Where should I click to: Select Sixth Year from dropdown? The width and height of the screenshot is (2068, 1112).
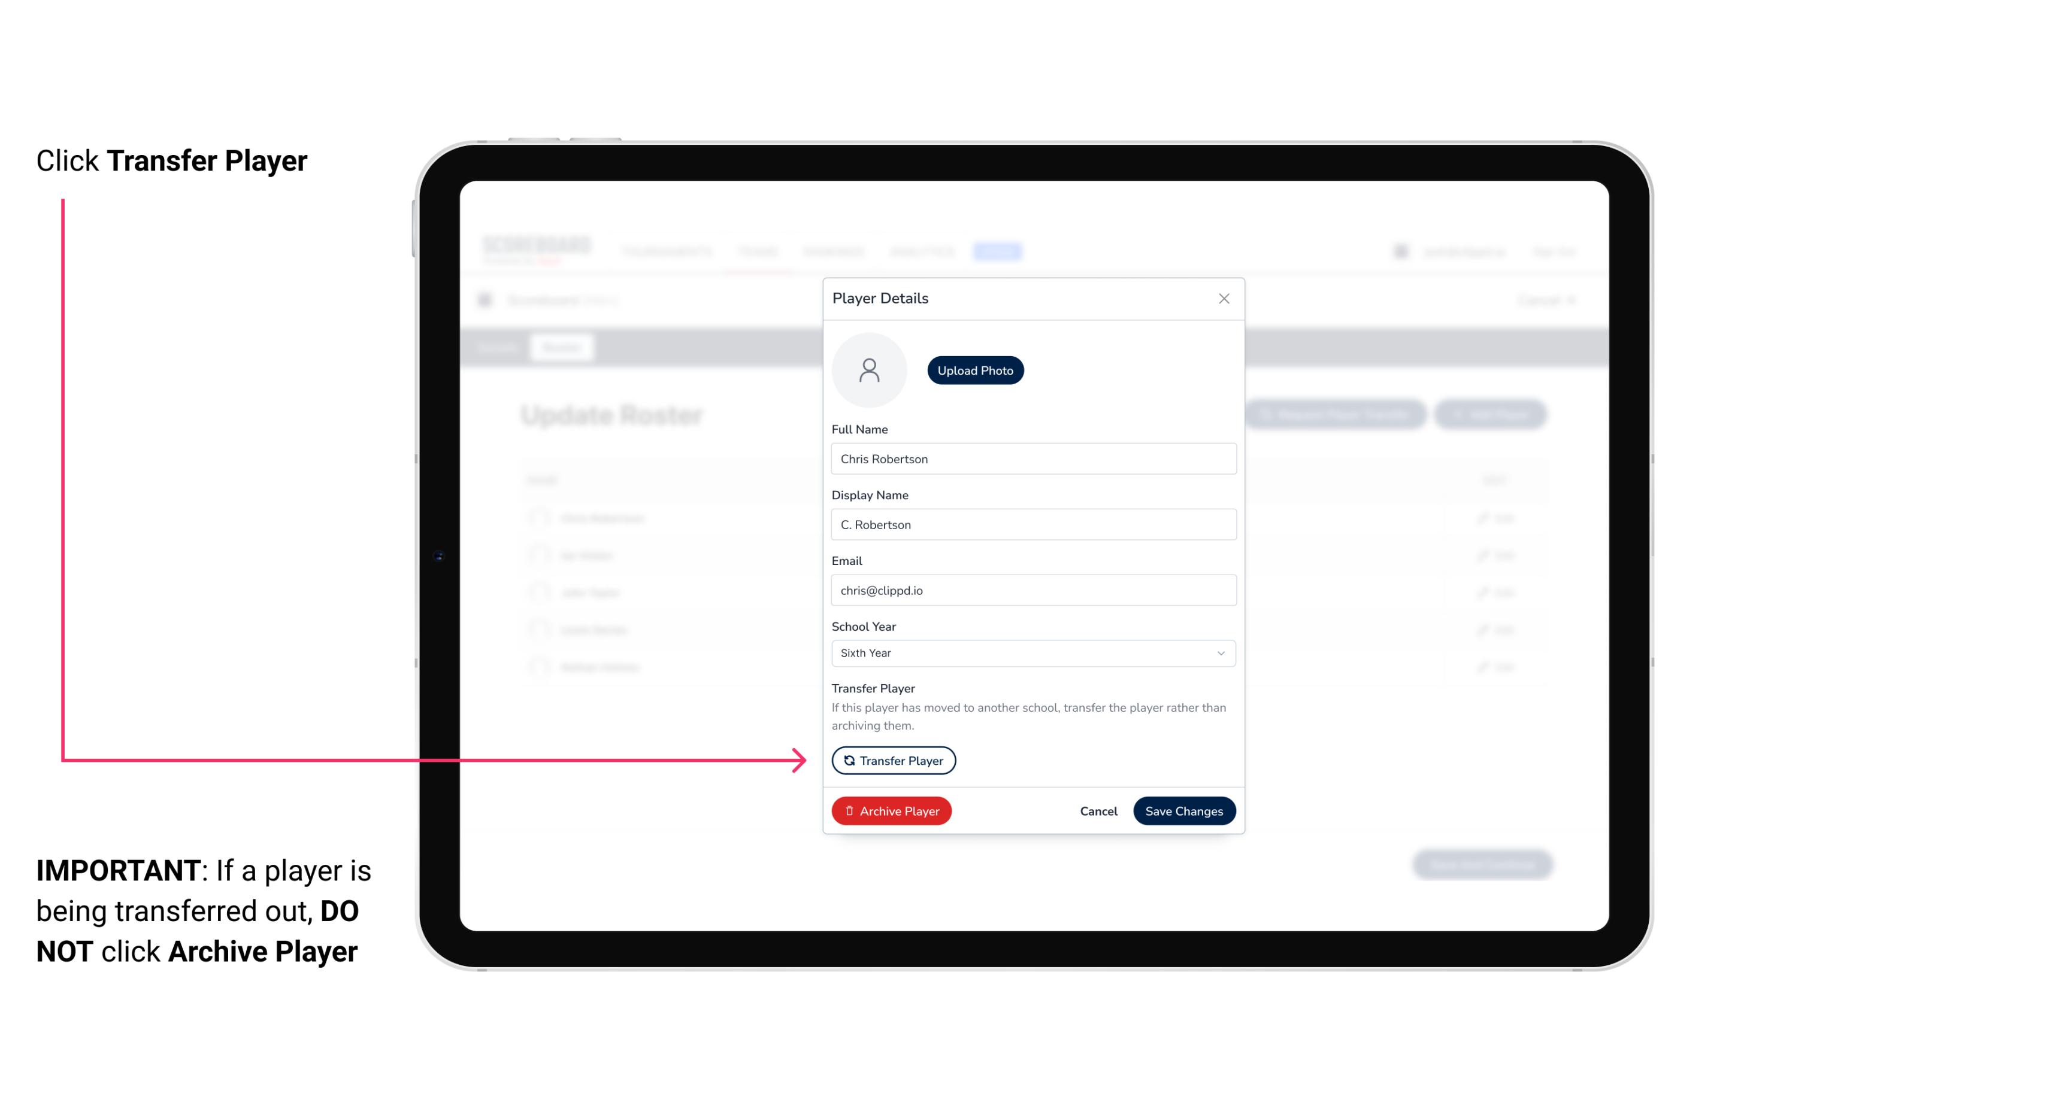1032,652
